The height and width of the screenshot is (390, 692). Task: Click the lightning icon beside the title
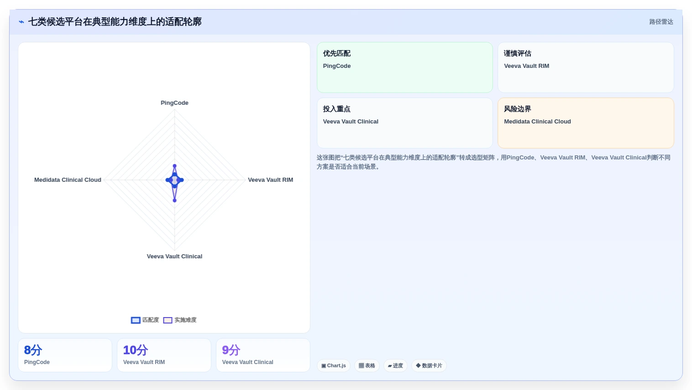(x=21, y=22)
